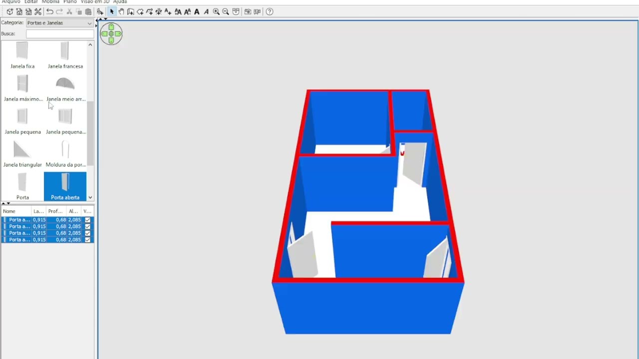Select Janela meio arr... in the catalog
The height and width of the screenshot is (359, 639).
[65, 89]
